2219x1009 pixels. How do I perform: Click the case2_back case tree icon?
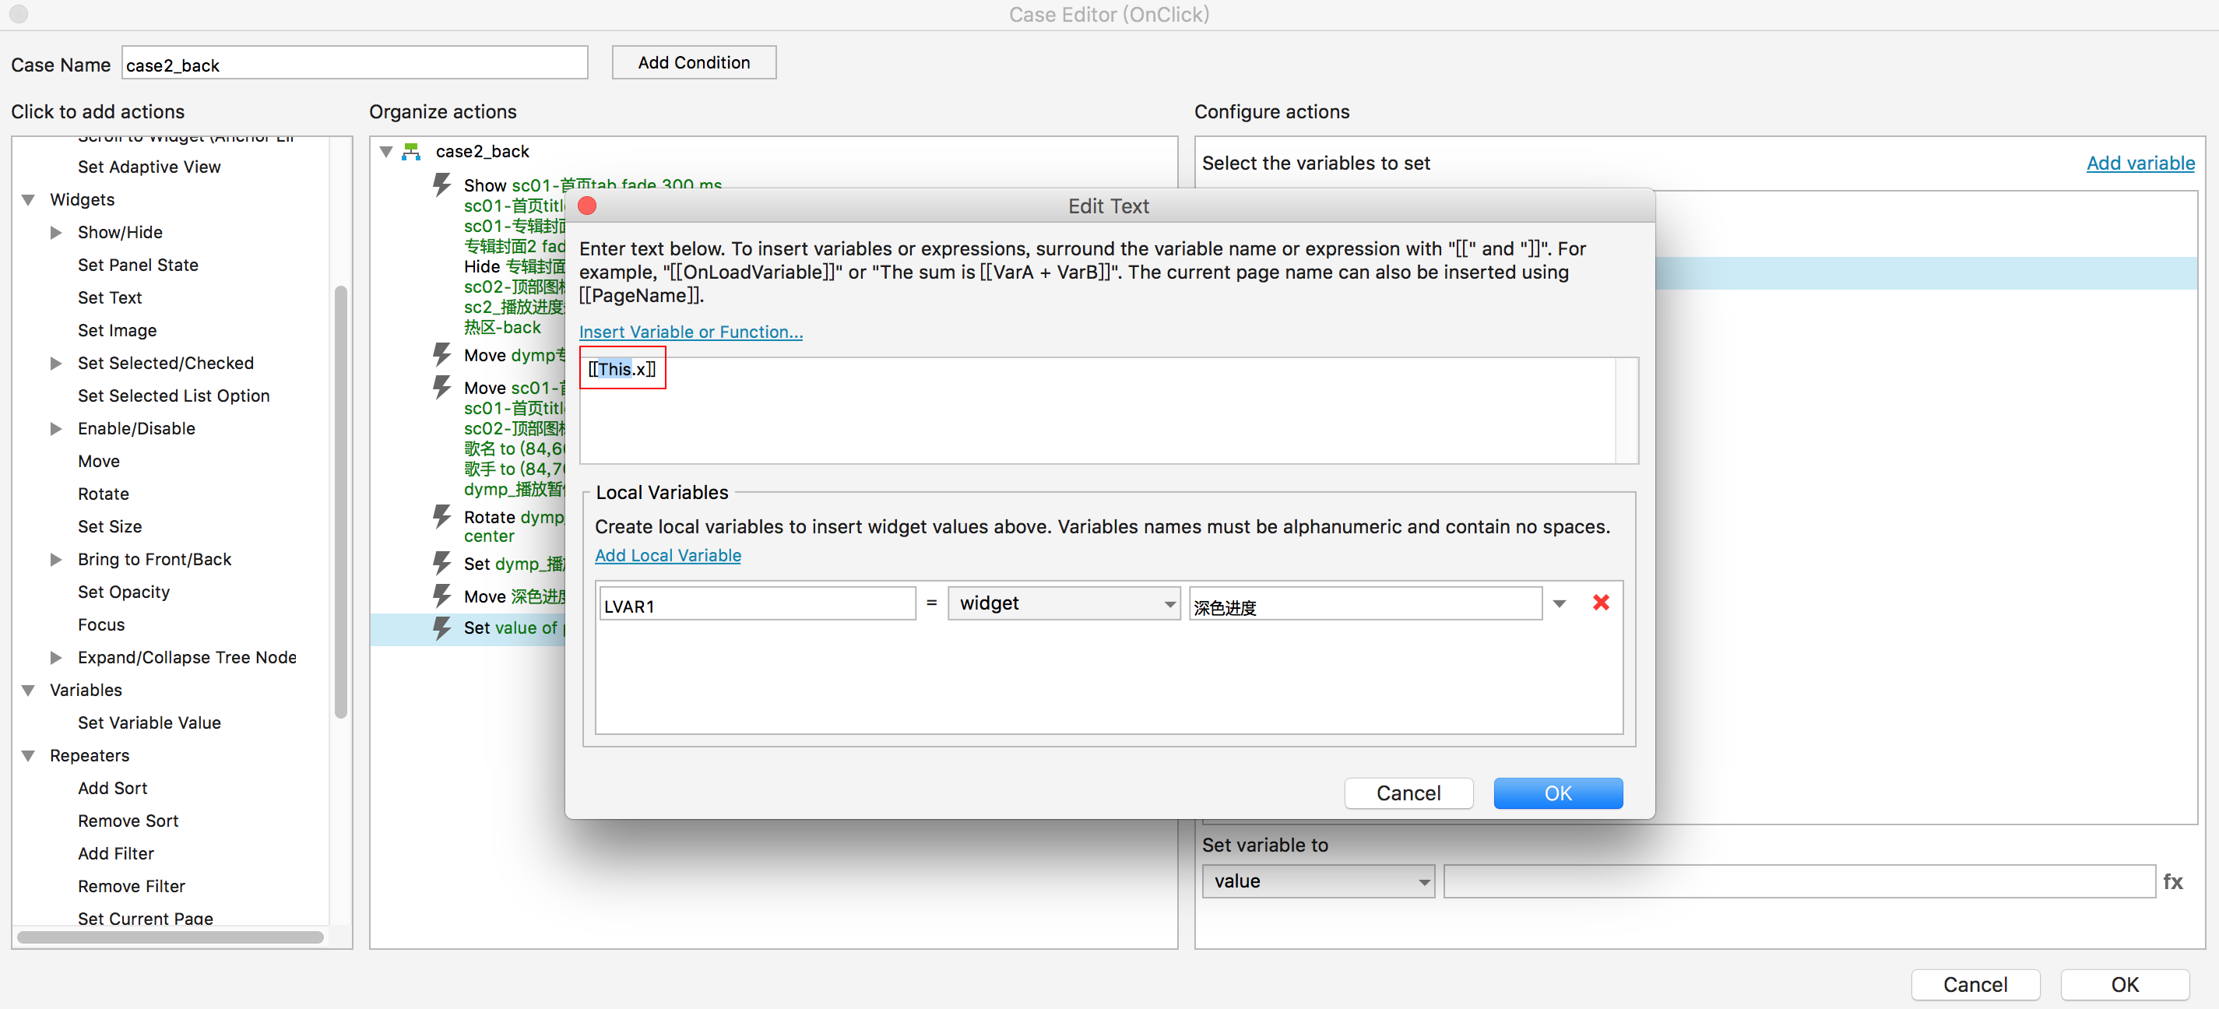412,152
